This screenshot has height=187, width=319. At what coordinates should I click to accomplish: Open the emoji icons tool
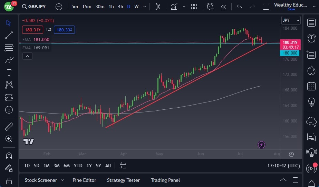coord(9,110)
